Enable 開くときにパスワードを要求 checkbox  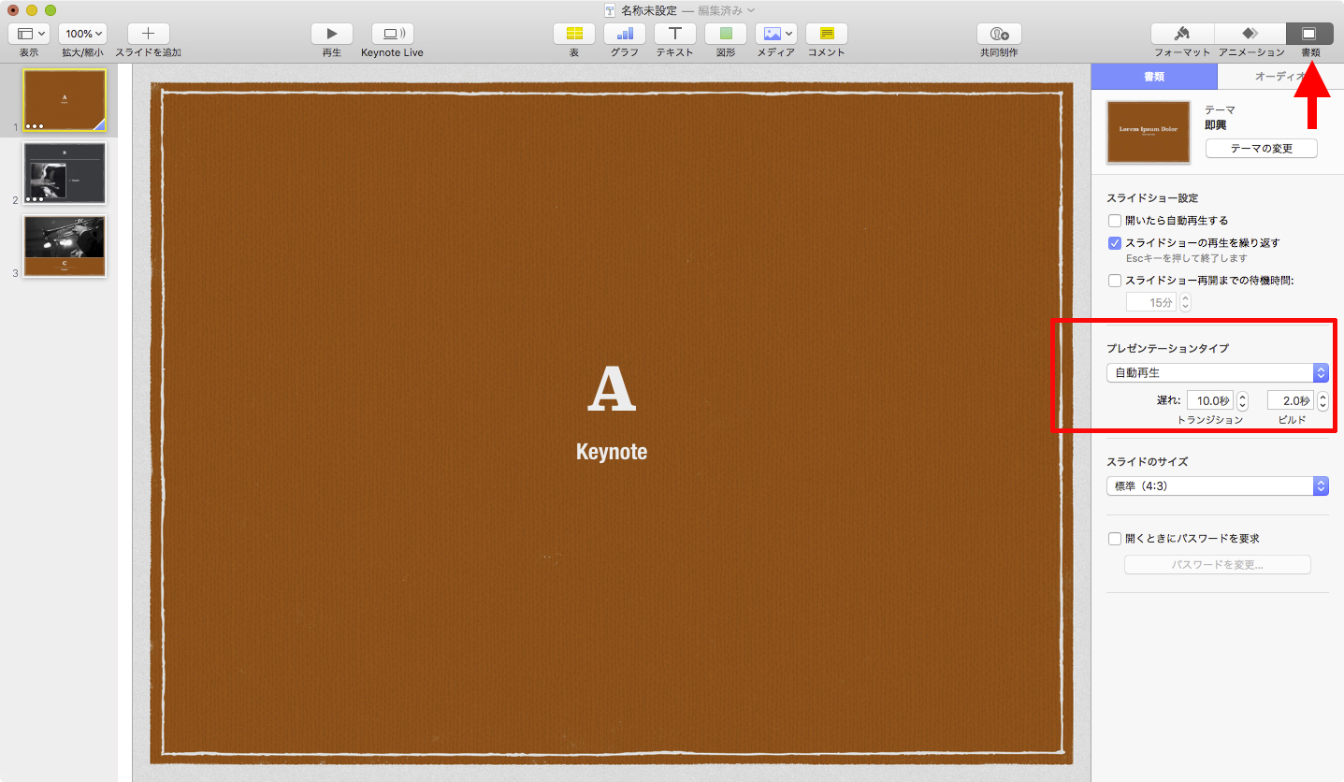tap(1114, 539)
